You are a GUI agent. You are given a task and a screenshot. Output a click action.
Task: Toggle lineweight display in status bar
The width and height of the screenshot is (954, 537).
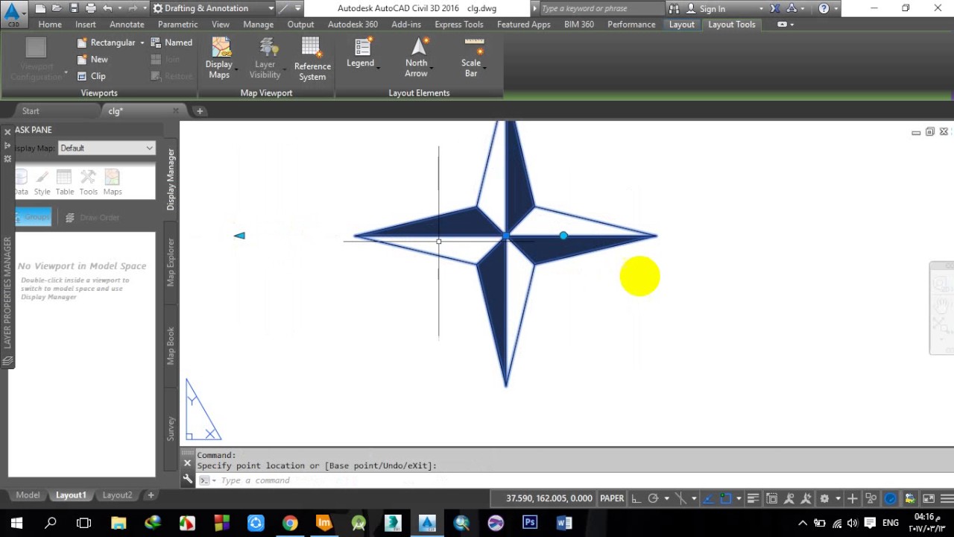(753, 498)
